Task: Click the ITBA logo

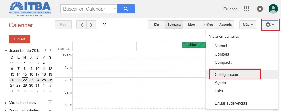Action: pos(30,9)
